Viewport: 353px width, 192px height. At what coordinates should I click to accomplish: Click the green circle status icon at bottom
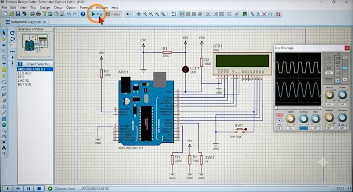50,188
